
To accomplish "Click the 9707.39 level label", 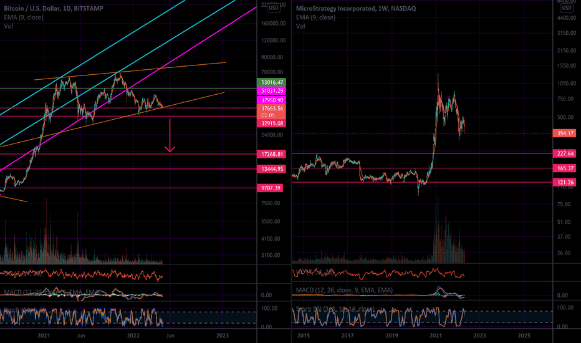I will pyautogui.click(x=270, y=188).
